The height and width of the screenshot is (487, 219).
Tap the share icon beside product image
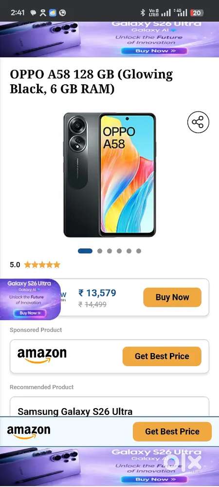(x=198, y=122)
